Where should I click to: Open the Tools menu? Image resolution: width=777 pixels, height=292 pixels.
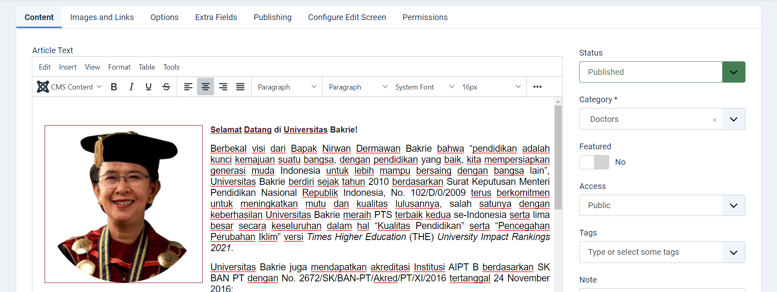click(171, 67)
